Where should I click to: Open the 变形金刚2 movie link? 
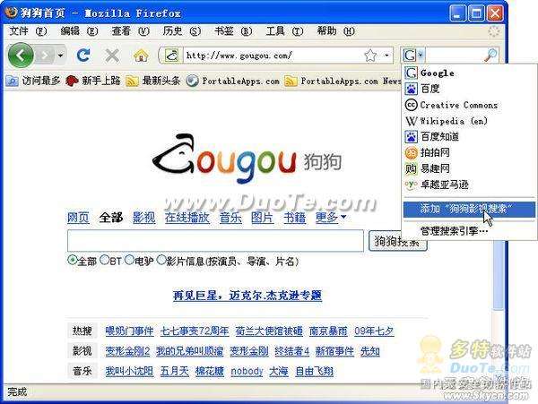pyautogui.click(x=127, y=351)
